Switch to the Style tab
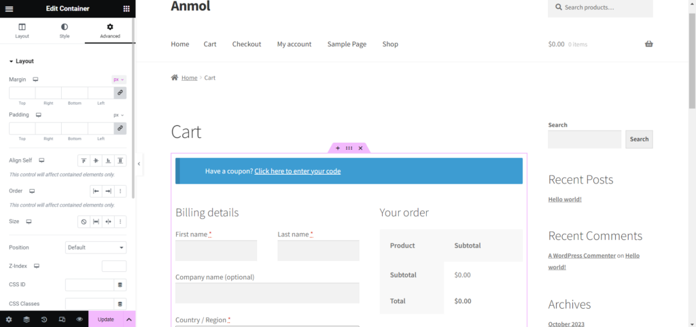This screenshot has width=696, height=327. click(65, 31)
